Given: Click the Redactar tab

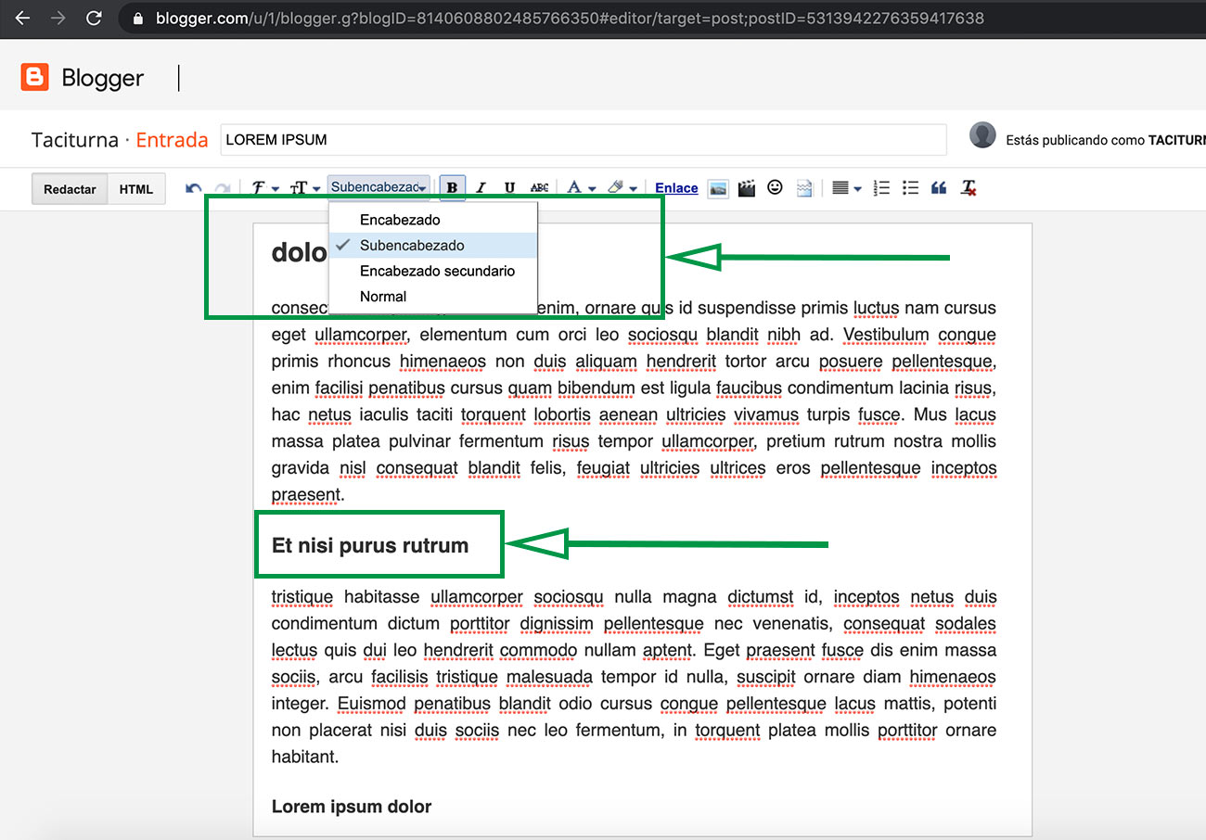Looking at the screenshot, I should [x=69, y=188].
